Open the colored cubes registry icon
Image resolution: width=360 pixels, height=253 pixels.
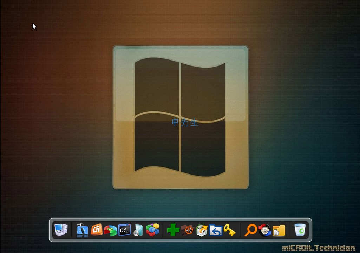tap(152, 230)
